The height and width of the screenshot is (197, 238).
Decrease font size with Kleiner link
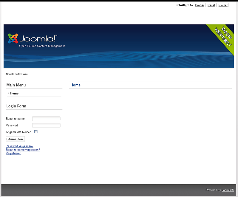coord(223,5)
